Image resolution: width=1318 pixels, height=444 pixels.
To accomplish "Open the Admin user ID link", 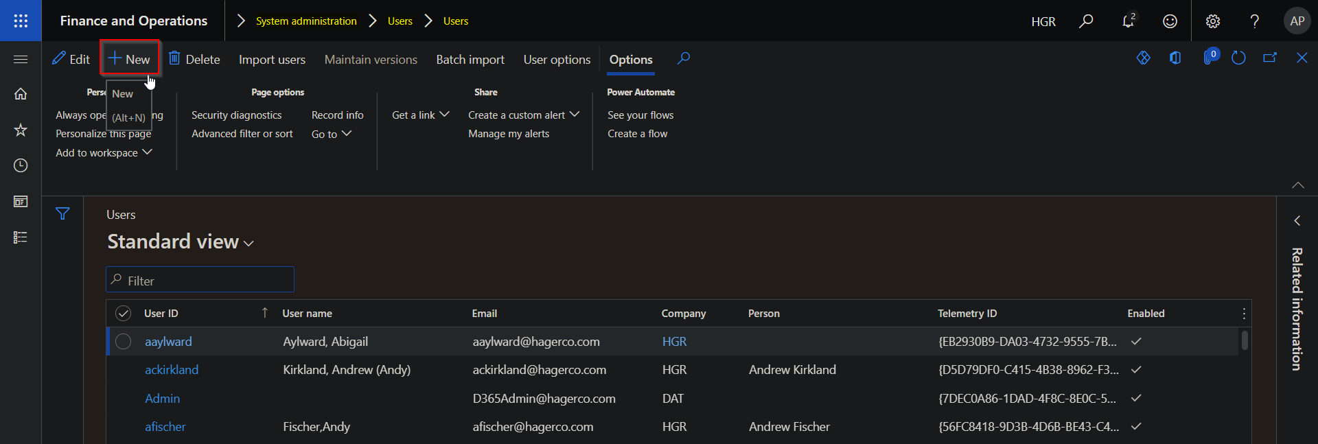I will (x=162, y=399).
